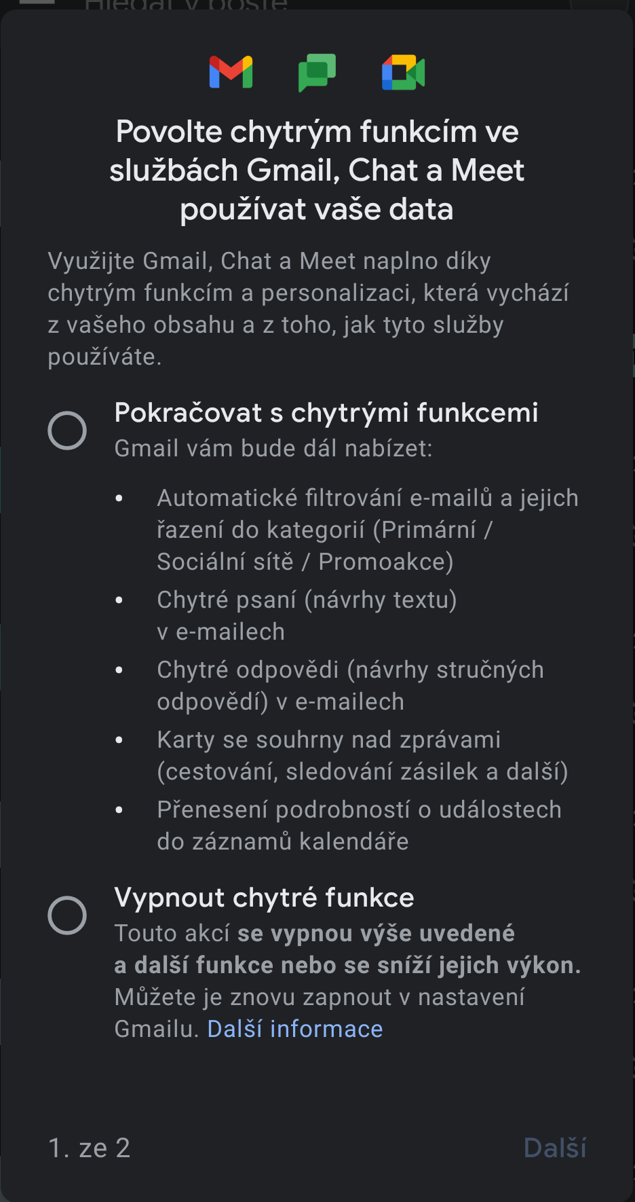Click the Gmail envelope icon
Image resolution: width=635 pixels, height=1202 pixels.
click(x=231, y=72)
